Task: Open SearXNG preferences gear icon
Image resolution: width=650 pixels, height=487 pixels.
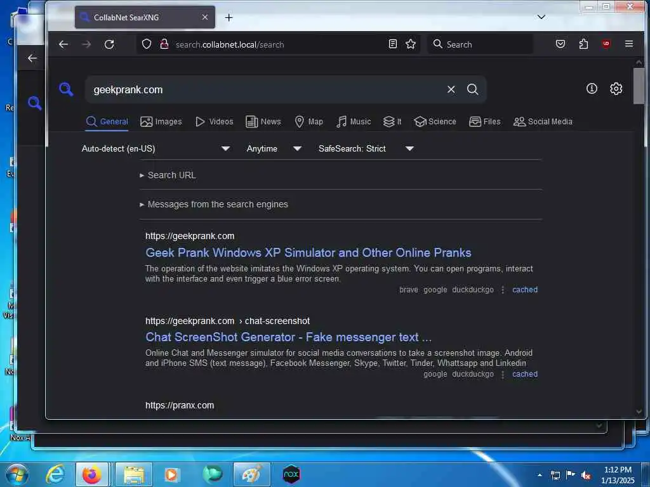Action: (616, 89)
